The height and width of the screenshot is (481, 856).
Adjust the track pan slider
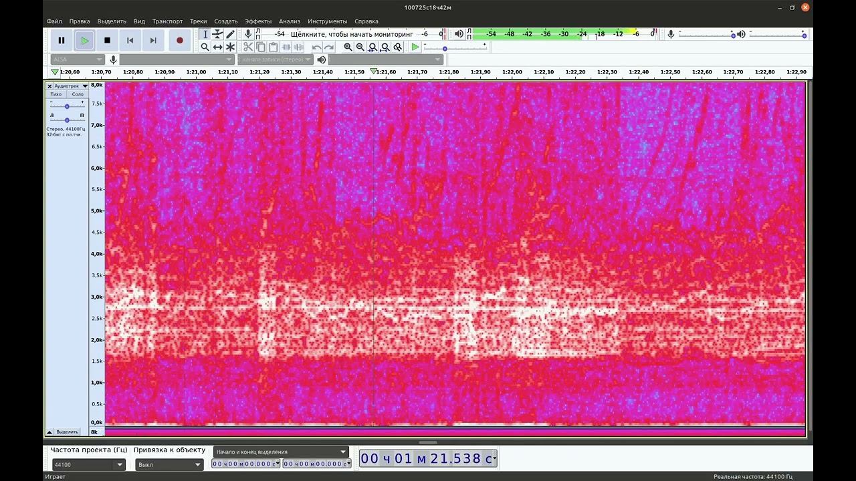67,120
